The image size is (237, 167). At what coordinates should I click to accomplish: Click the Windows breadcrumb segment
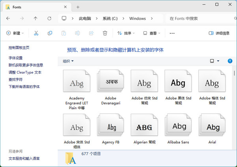[137, 19]
